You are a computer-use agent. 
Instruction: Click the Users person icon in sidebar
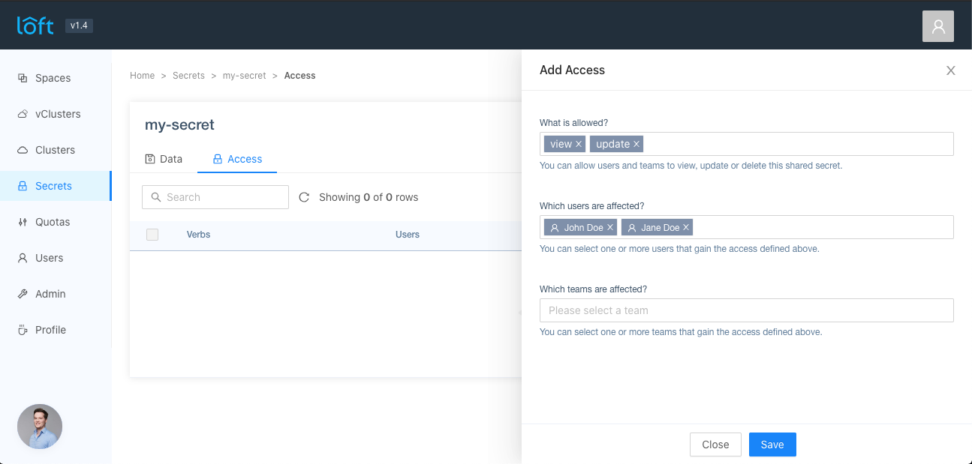(x=23, y=258)
